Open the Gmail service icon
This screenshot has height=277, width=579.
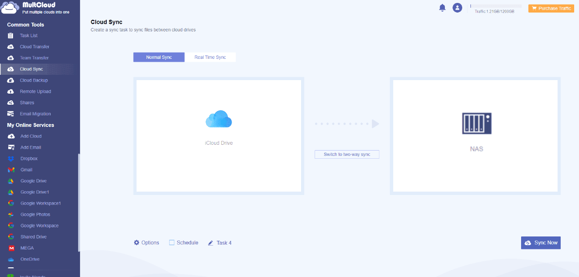coord(11,170)
